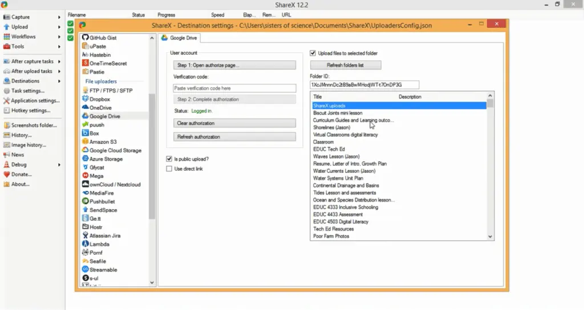Screen dimensions: 584x310
Task: Click the Folder ID text field
Action: pyautogui.click(x=364, y=85)
